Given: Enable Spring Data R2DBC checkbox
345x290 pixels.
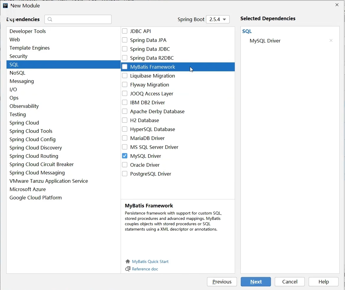Looking at the screenshot, I should coord(125,58).
